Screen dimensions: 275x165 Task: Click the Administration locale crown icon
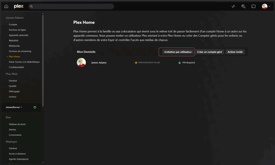pyautogui.click(x=136, y=62)
